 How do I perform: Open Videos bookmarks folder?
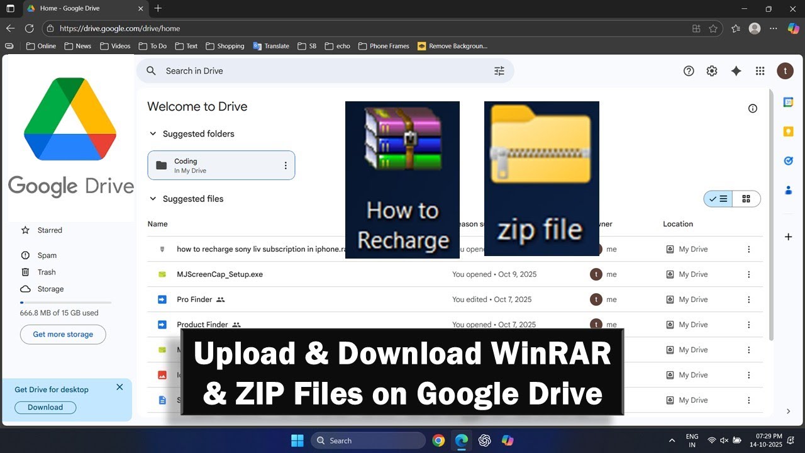(x=114, y=46)
